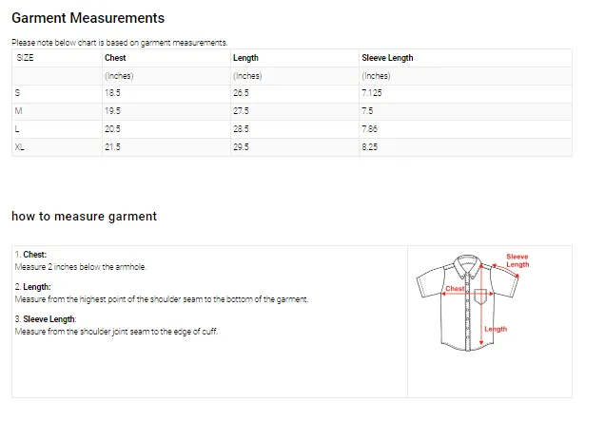Select the size S row label
The image size is (605, 421).
[x=17, y=93]
